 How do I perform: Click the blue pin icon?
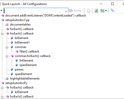[x=113, y=10]
